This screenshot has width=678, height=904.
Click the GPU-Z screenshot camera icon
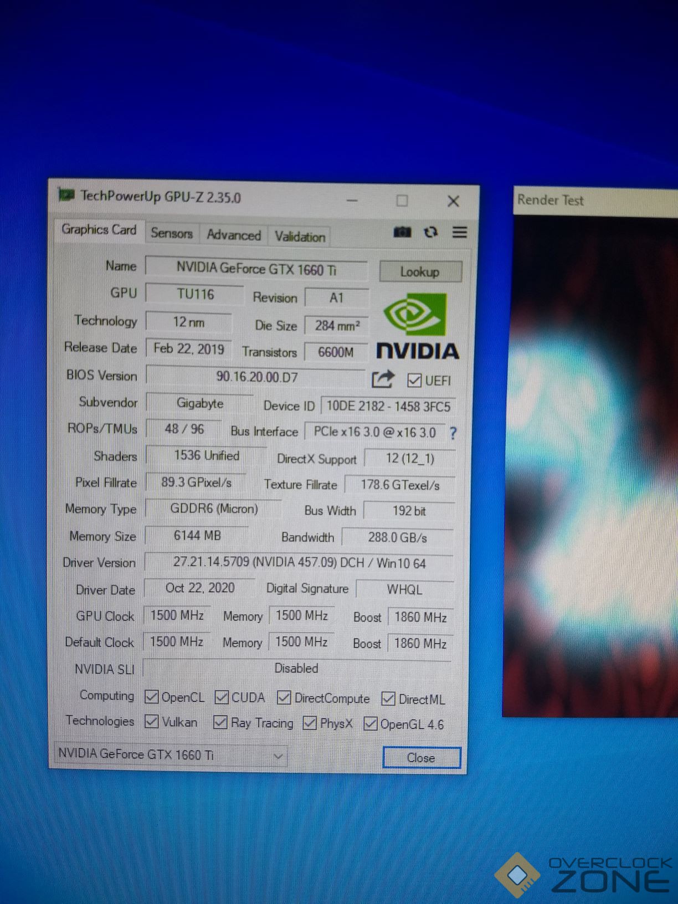tap(402, 232)
